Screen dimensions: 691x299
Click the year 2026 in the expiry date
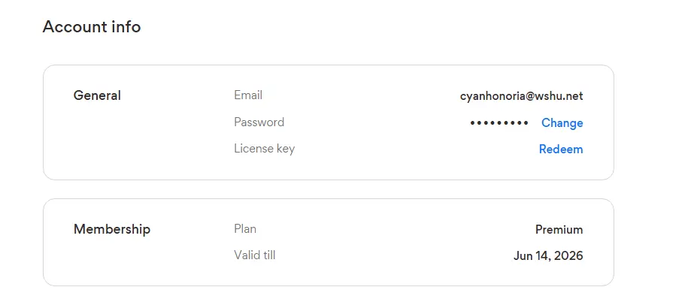click(568, 256)
